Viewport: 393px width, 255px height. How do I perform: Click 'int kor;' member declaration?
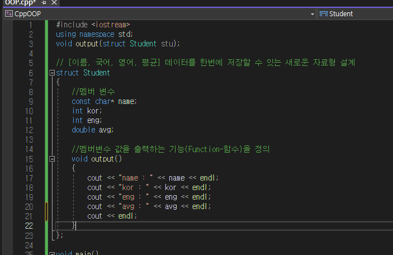click(x=87, y=111)
